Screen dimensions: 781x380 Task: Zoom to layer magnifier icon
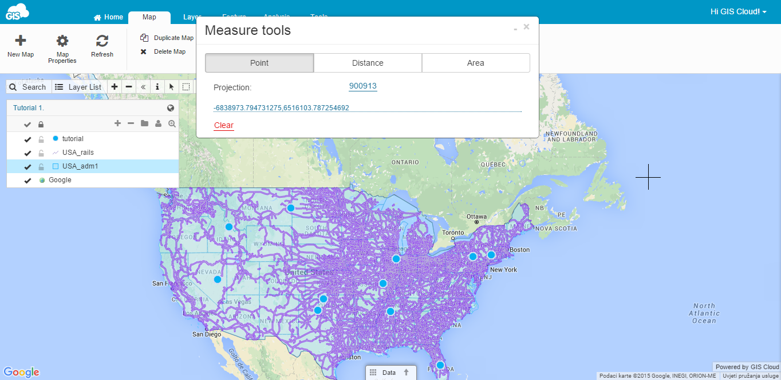pos(172,123)
